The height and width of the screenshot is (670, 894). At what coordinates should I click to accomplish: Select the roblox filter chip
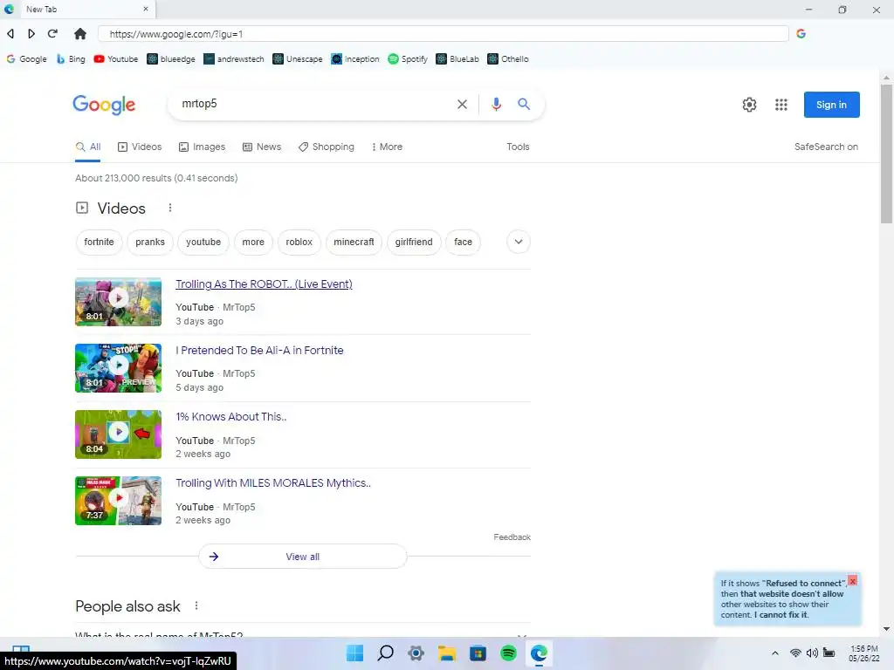[x=299, y=243]
